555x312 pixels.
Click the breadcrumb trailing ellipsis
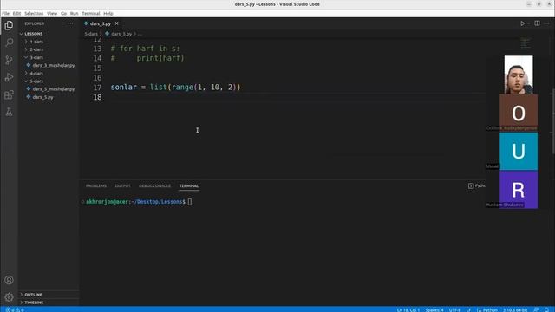[x=140, y=34]
